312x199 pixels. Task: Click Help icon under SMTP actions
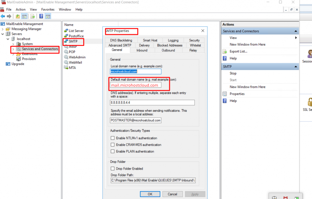(225, 101)
